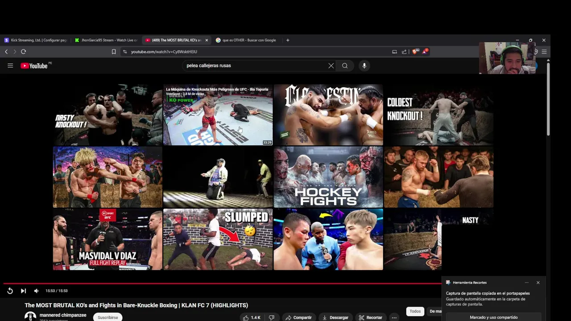Clear the search box with the X icon
Image resolution: width=571 pixels, height=321 pixels.
(331, 66)
